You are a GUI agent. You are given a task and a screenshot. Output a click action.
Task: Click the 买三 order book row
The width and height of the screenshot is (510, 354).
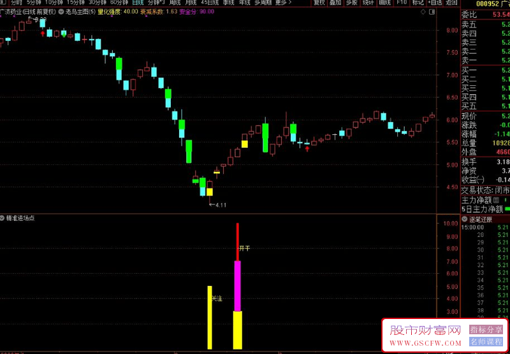(x=486, y=88)
